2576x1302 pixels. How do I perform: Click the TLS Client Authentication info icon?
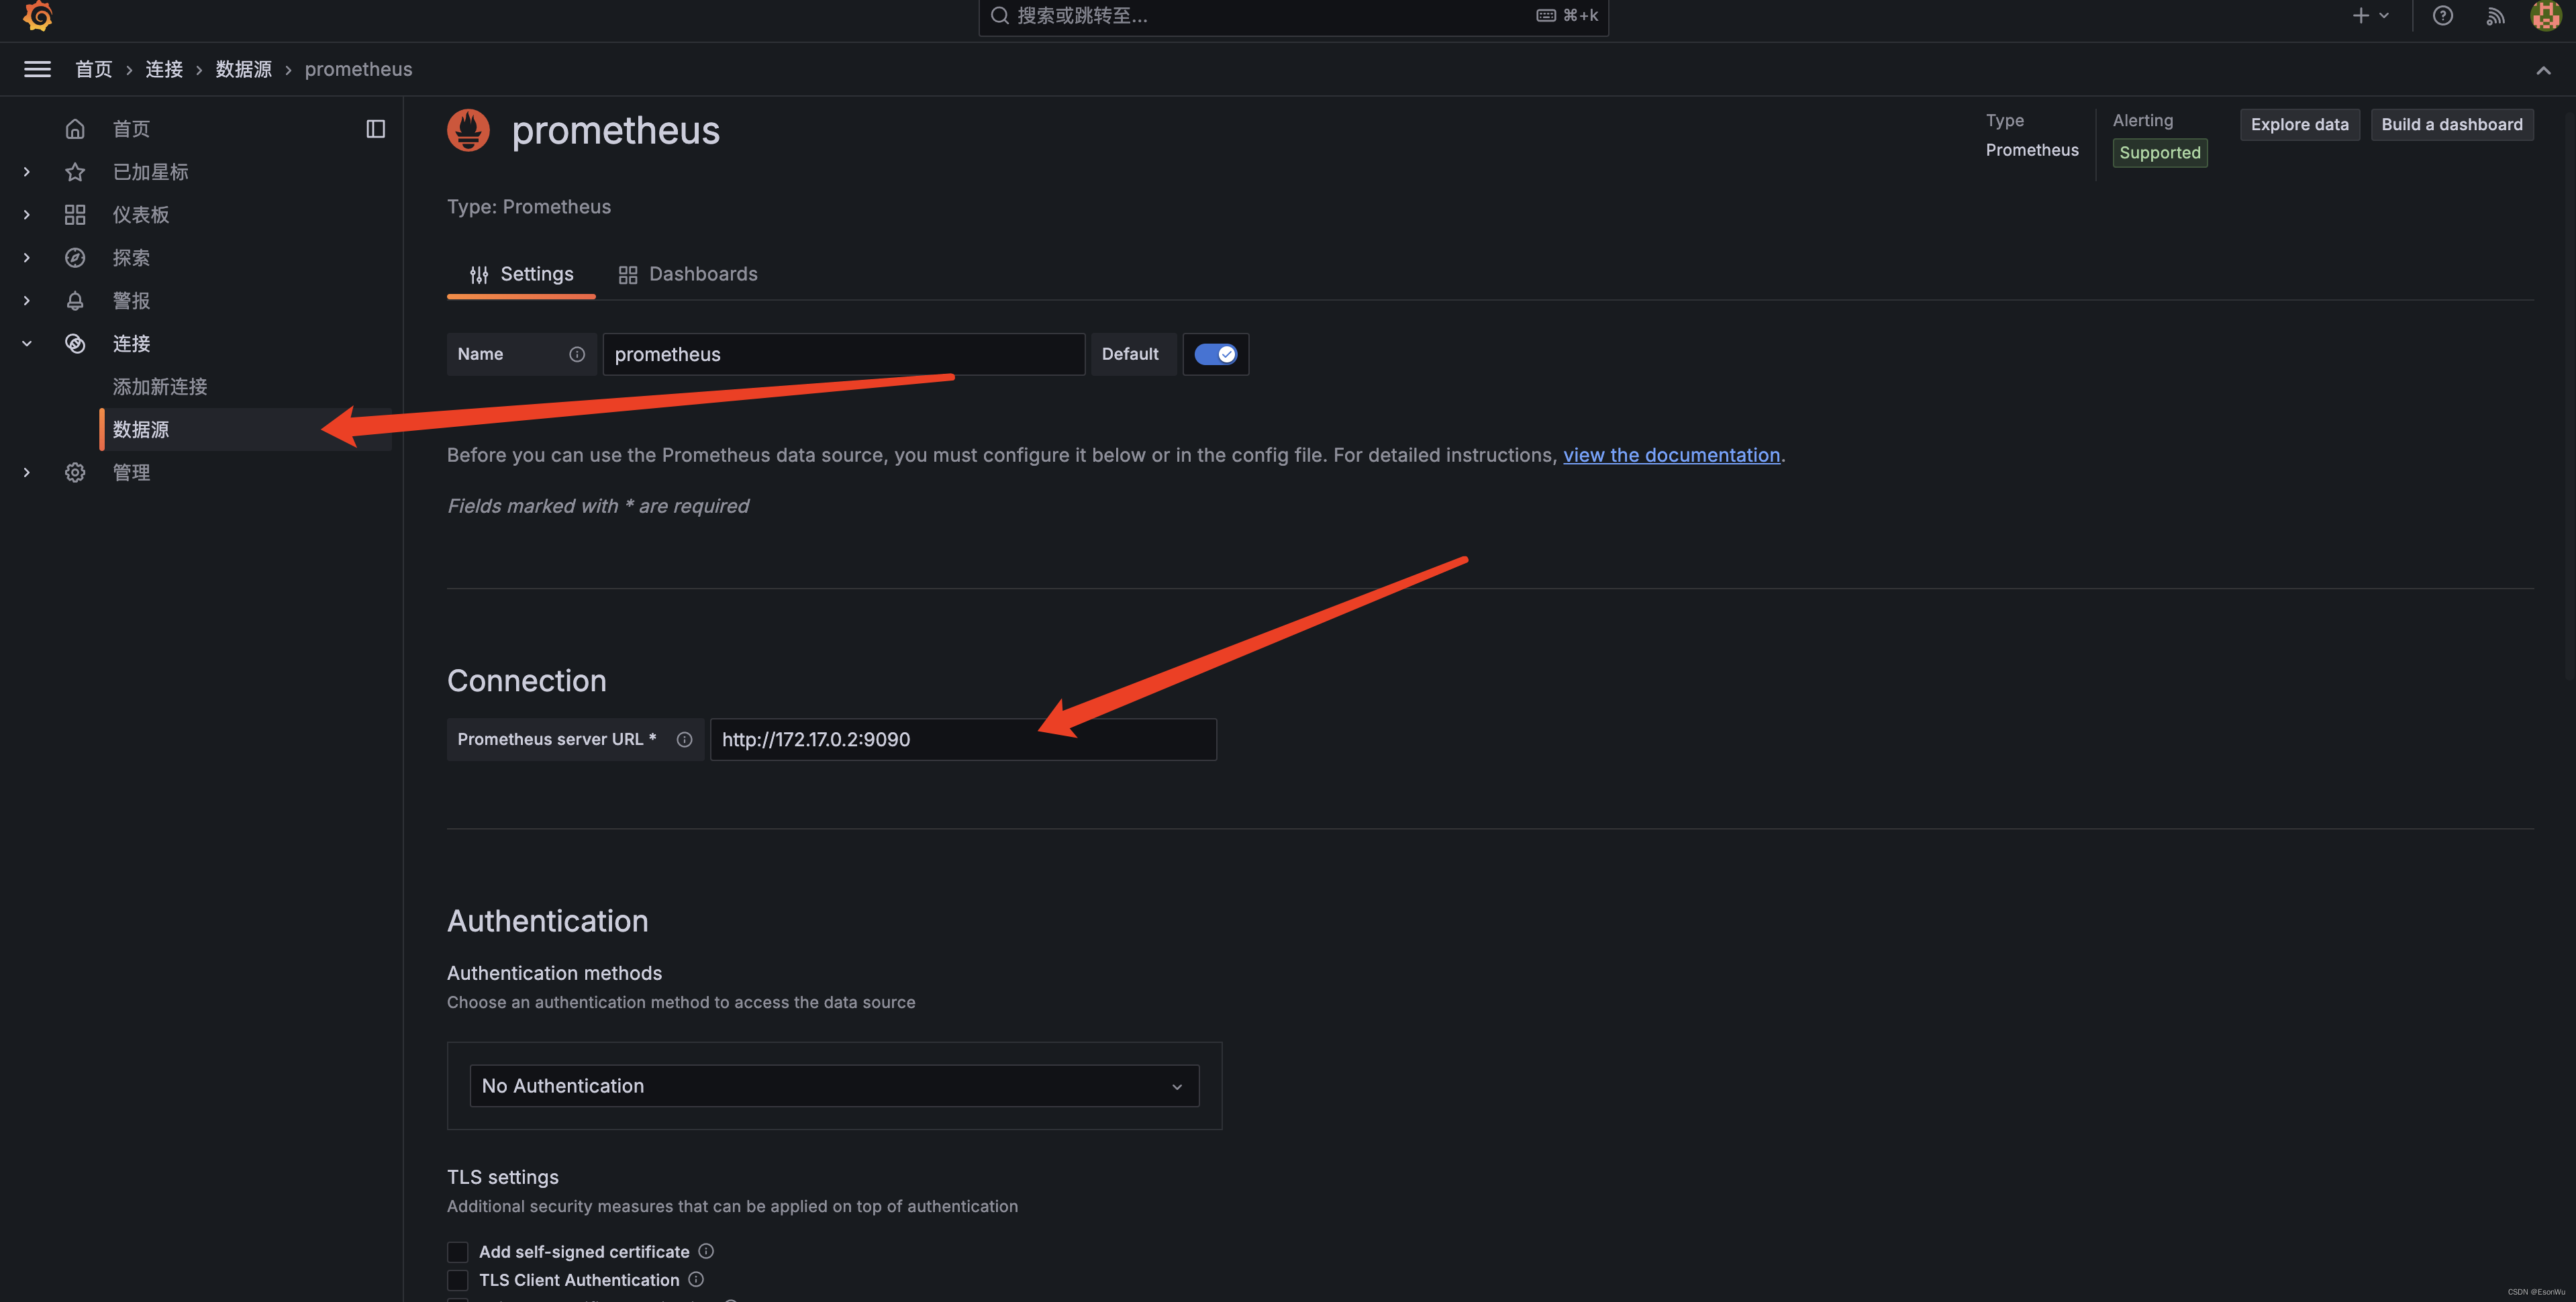click(696, 1279)
